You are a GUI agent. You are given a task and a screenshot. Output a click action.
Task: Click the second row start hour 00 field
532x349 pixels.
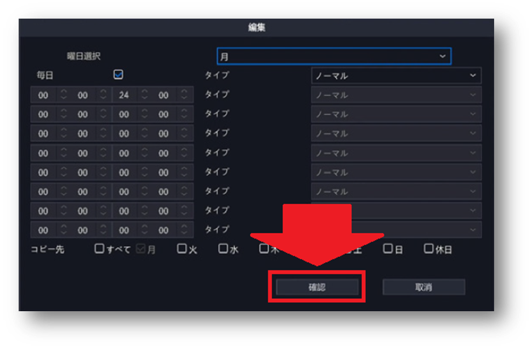pyautogui.click(x=43, y=114)
